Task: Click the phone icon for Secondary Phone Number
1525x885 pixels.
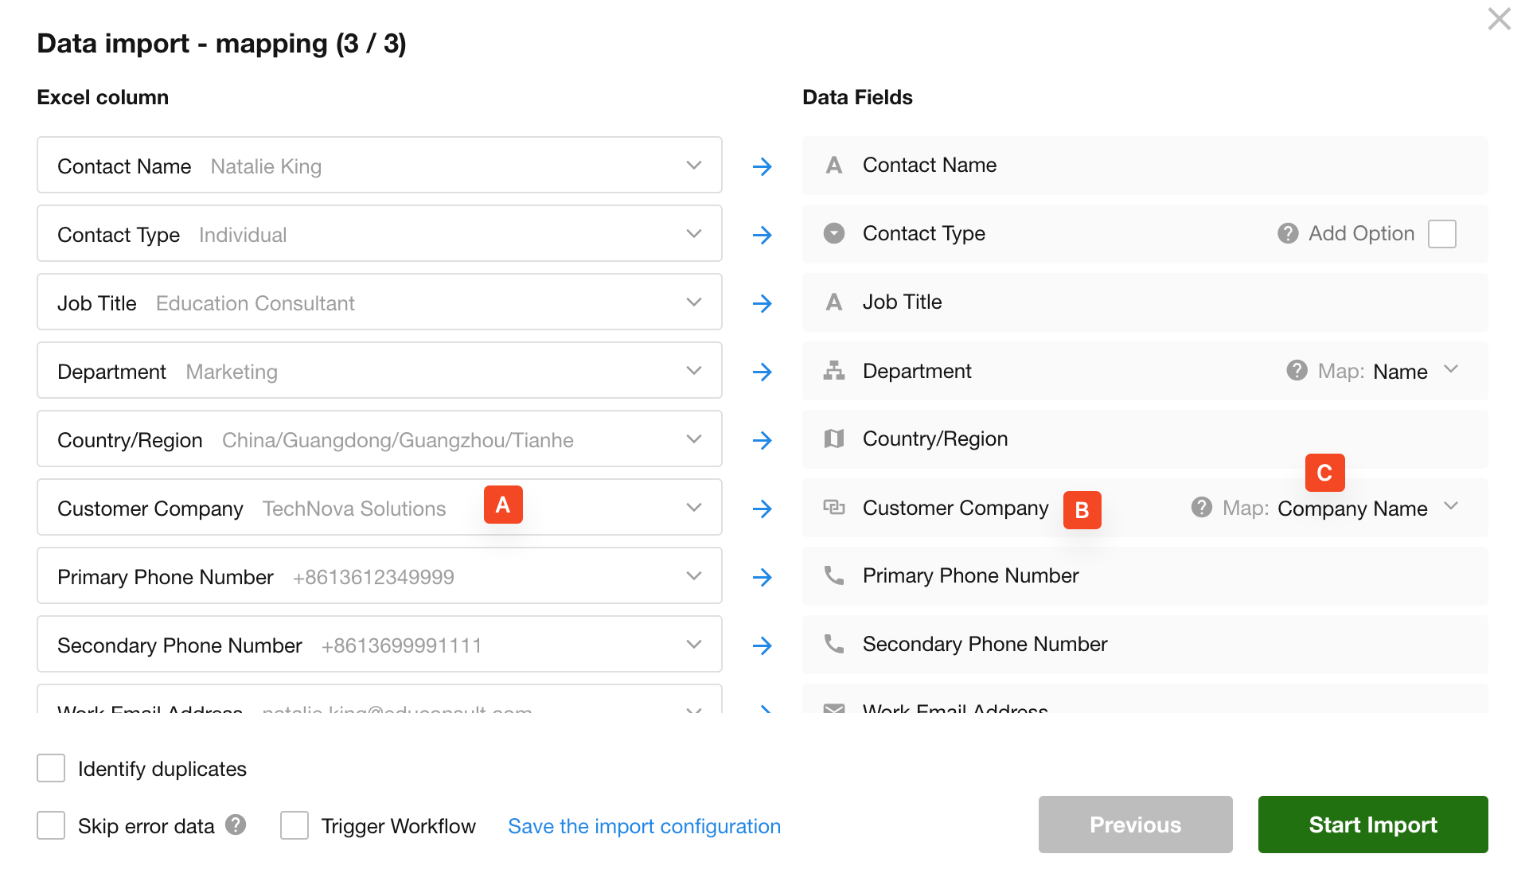Action: pos(833,644)
